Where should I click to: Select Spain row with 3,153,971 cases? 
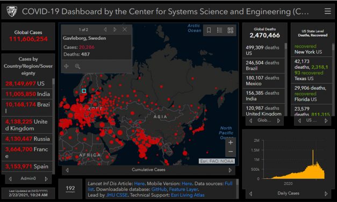27,167
